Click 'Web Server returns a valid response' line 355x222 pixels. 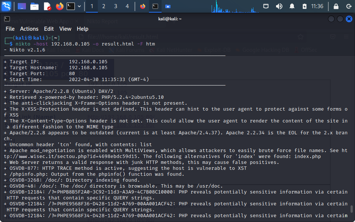pyautogui.click(x=142, y=162)
